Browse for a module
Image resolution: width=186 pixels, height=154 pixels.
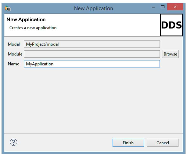[170, 54]
